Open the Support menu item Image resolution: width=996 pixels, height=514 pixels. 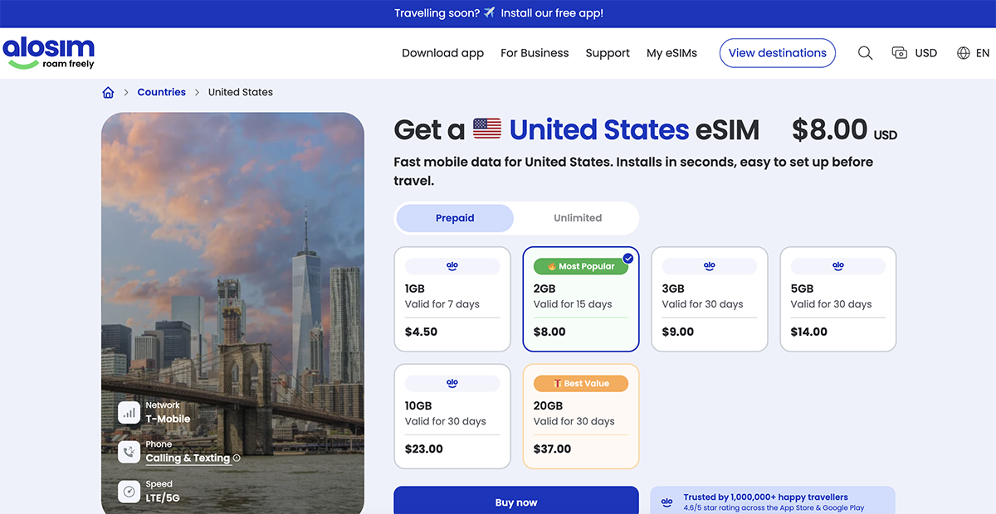point(608,53)
